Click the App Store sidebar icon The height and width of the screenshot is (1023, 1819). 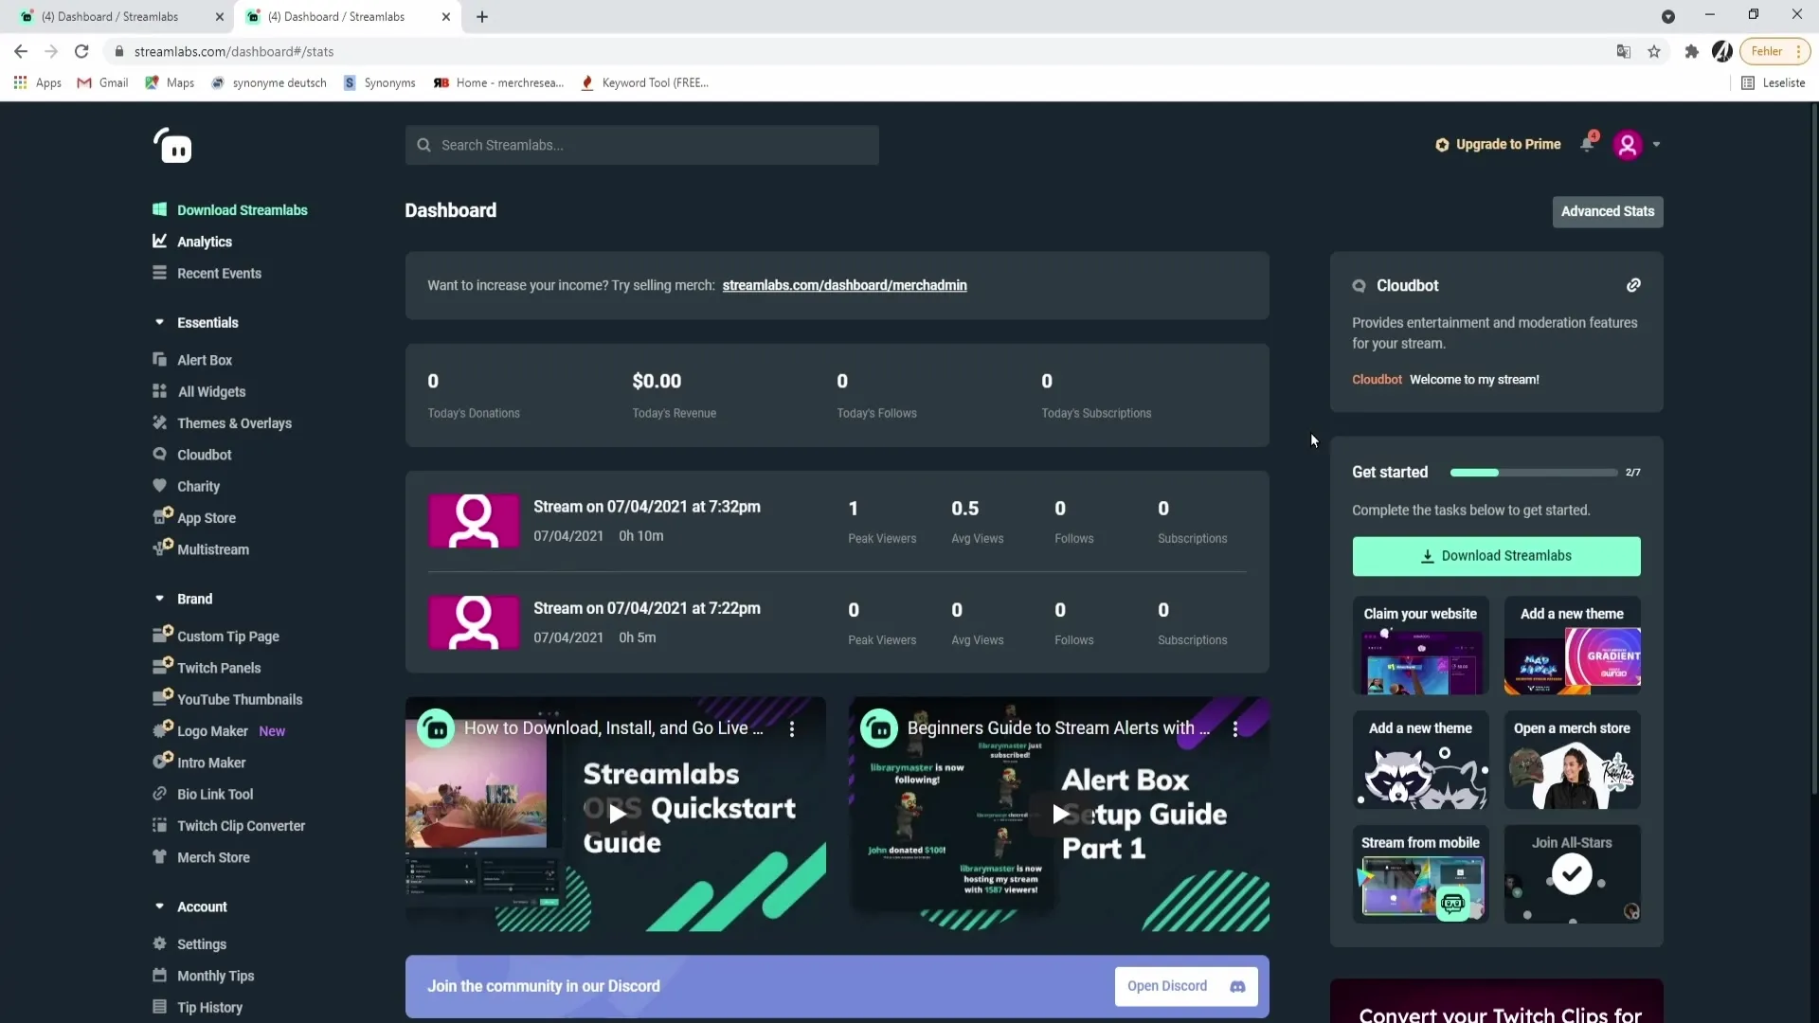click(x=163, y=516)
